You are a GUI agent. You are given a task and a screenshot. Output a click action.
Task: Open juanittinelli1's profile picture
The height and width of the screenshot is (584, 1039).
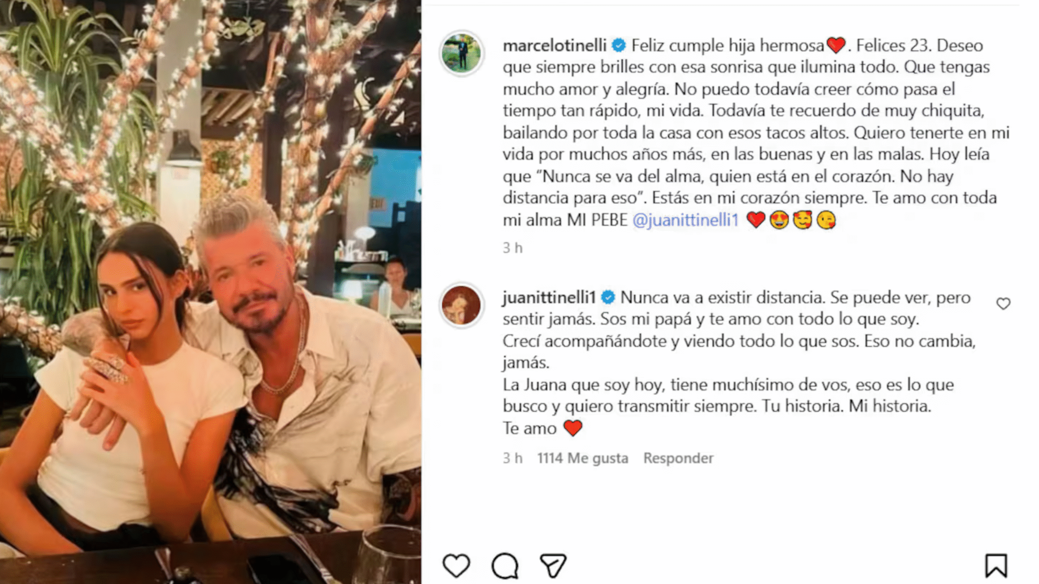click(461, 305)
